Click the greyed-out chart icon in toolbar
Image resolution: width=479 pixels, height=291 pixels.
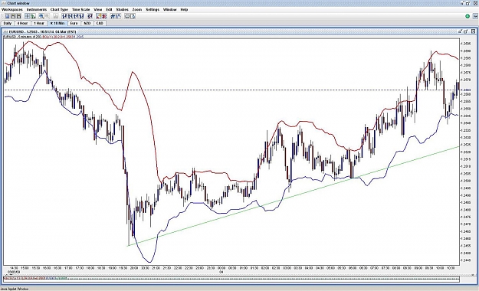(56, 16)
